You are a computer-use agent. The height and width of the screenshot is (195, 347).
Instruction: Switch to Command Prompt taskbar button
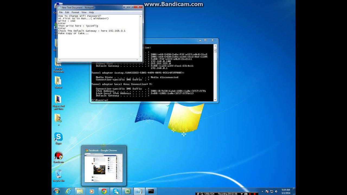pyautogui.click(x=151, y=191)
